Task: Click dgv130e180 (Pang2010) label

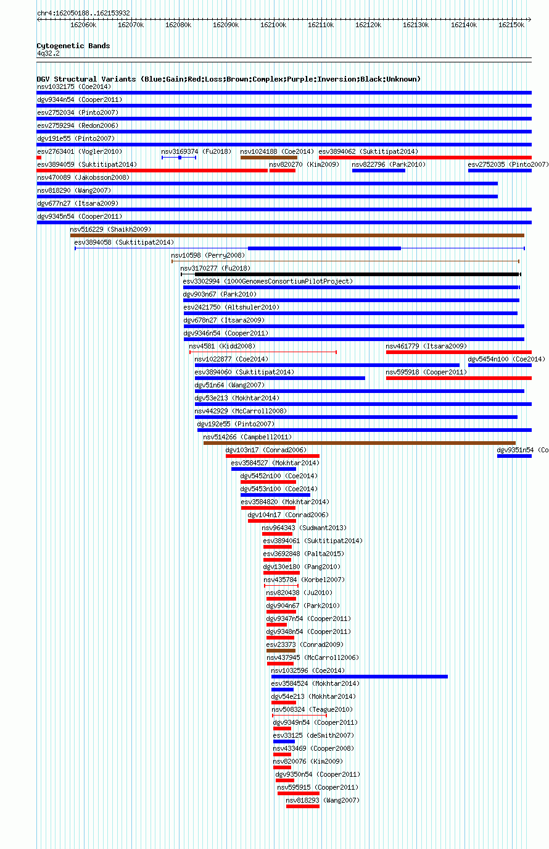Action: (302, 567)
